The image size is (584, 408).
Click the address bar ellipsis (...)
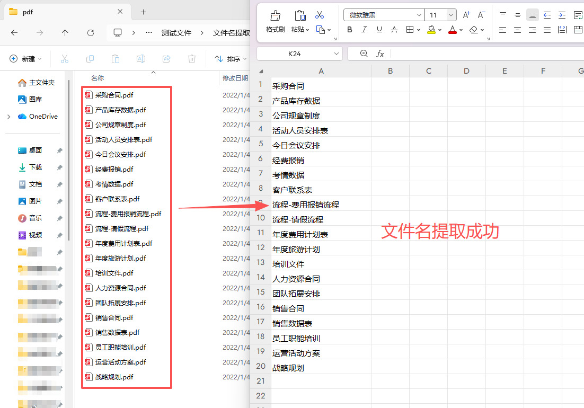(x=148, y=33)
